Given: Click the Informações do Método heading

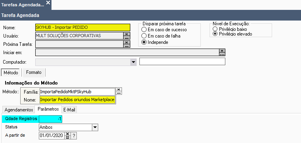Looking at the screenshot, I should tap(31, 83).
